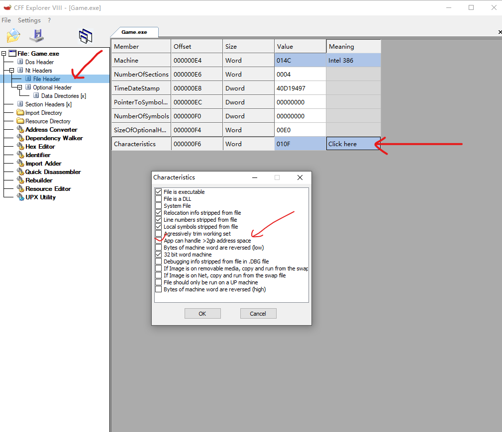Image resolution: width=502 pixels, height=432 pixels.
Task: Collapse the File: Game.exe root node
Action: point(3,53)
